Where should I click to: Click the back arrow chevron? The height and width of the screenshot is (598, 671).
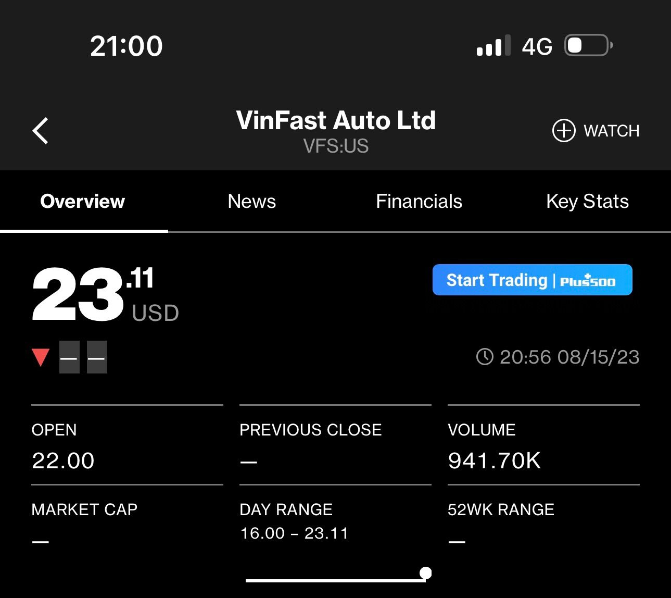click(x=41, y=131)
